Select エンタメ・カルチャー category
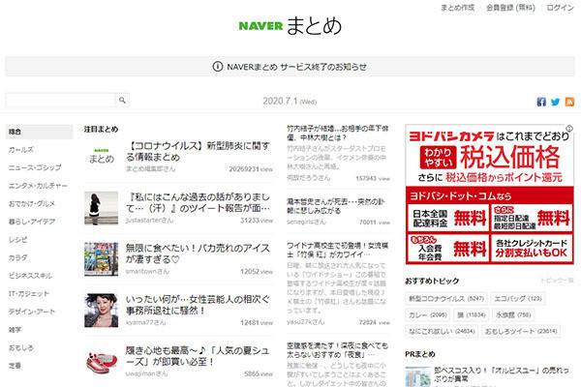 [x=38, y=186]
